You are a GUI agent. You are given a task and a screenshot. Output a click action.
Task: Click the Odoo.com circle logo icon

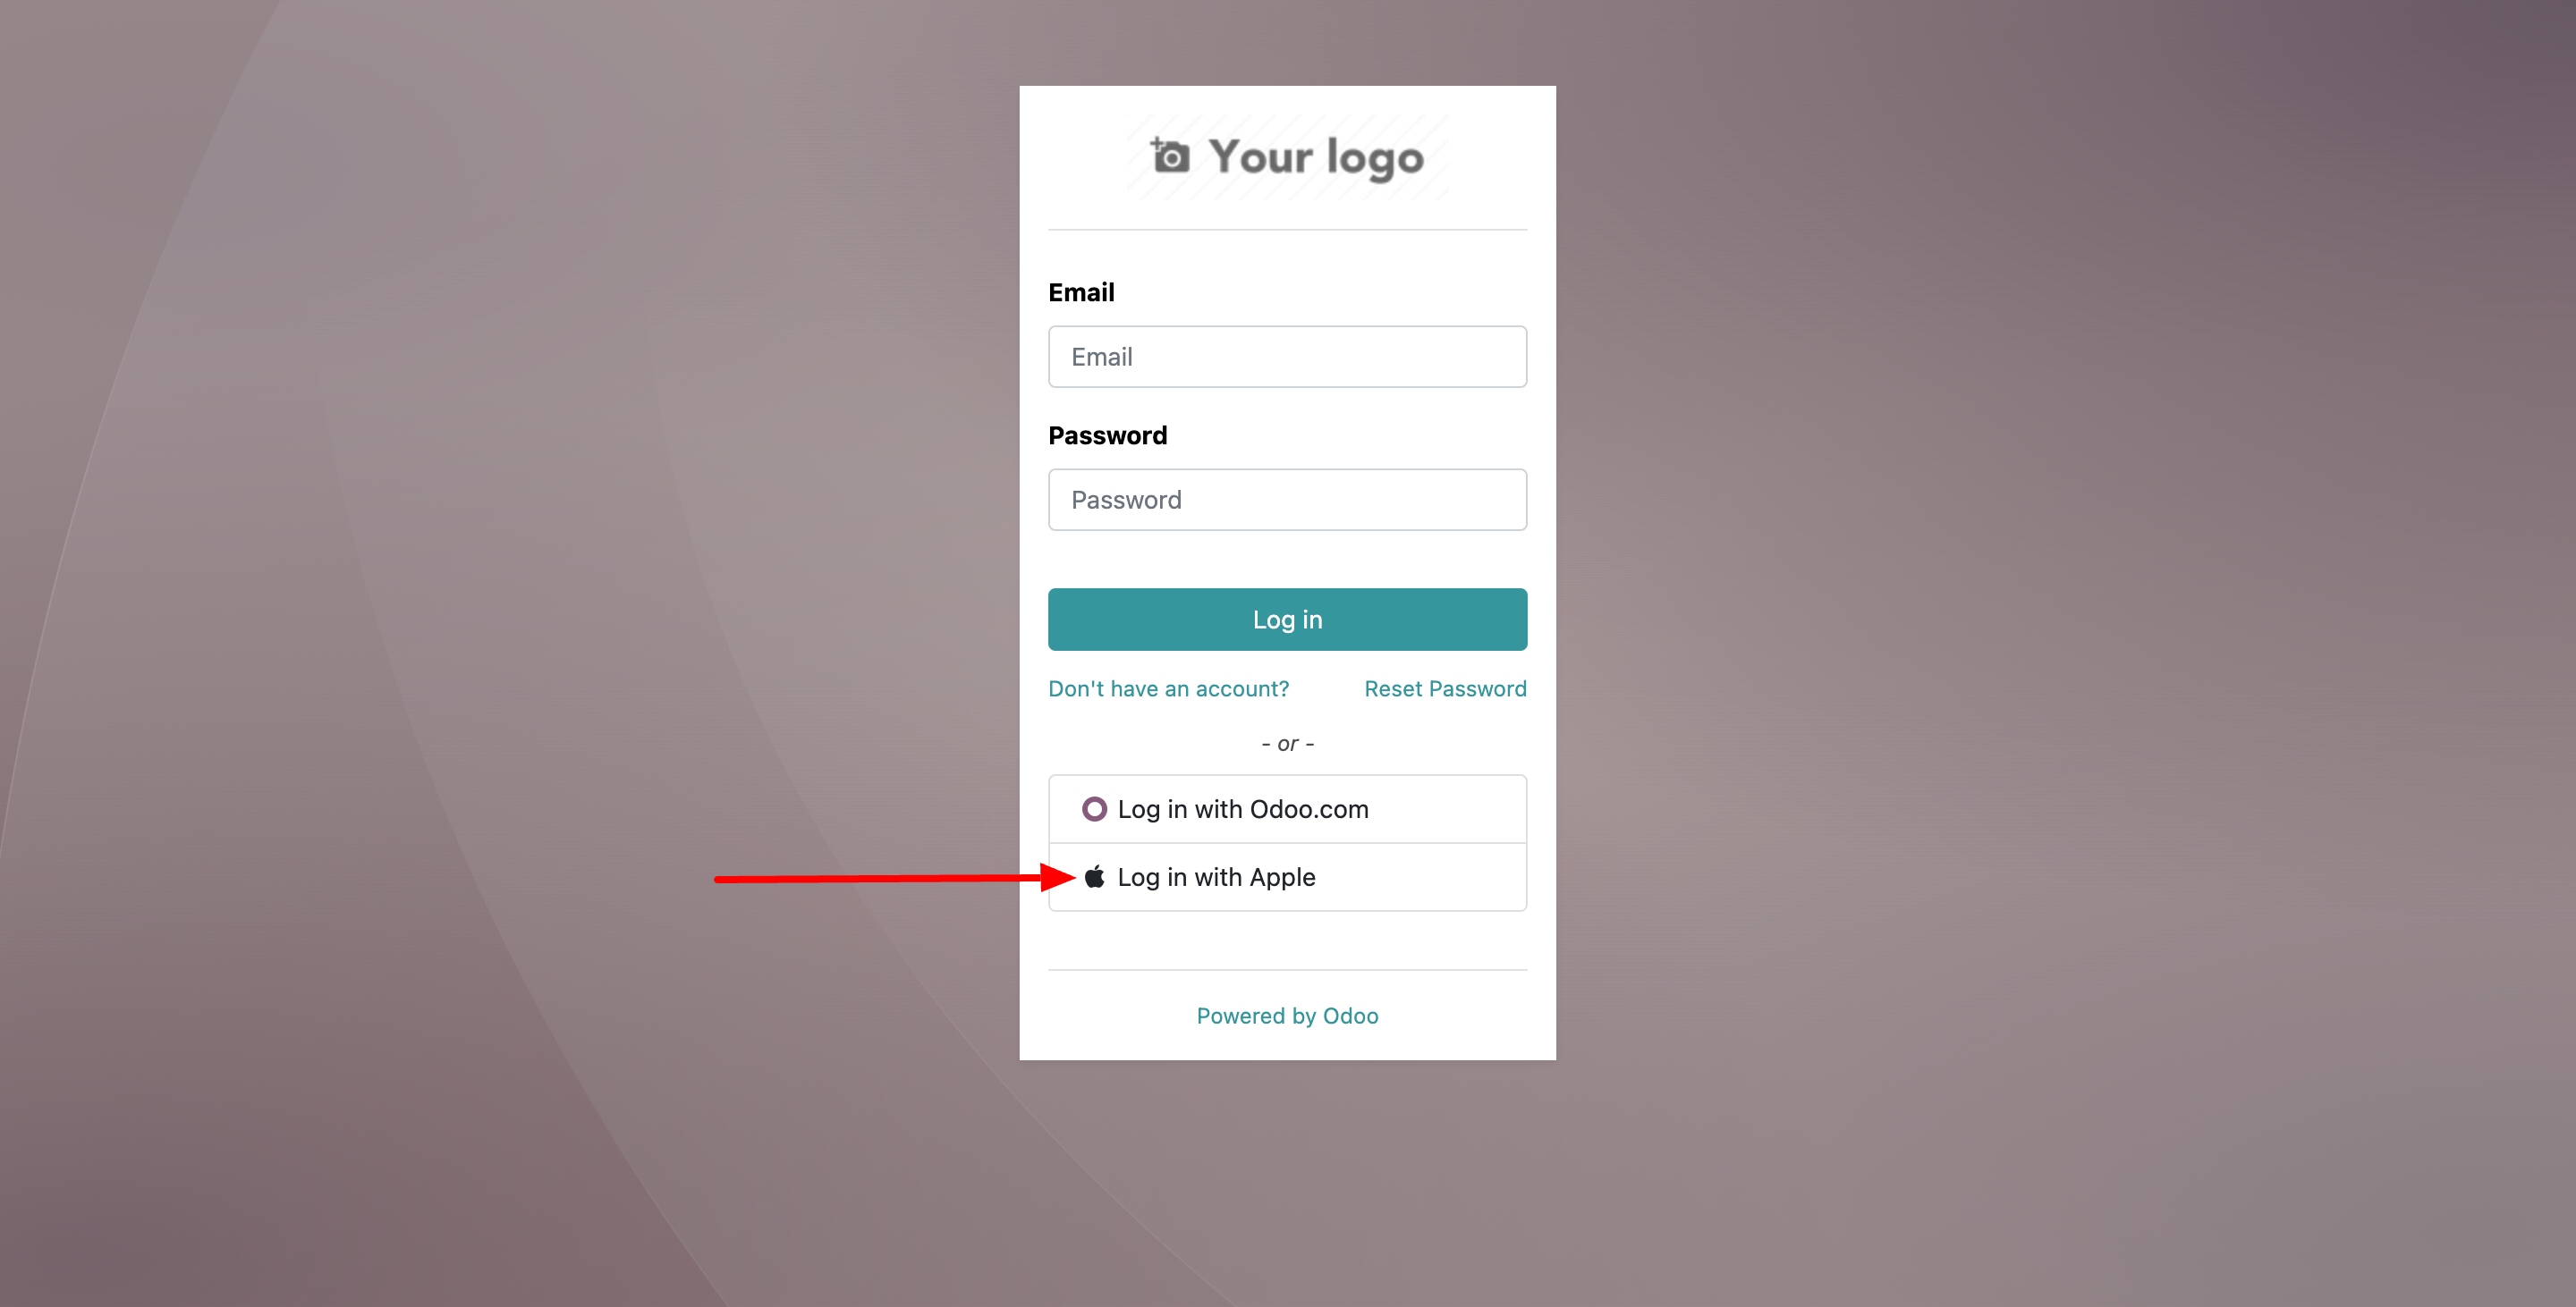[x=1092, y=808]
